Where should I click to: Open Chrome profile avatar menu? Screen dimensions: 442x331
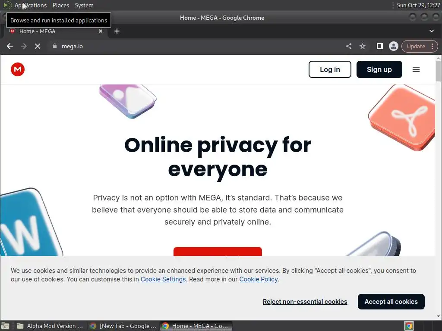coord(394,46)
